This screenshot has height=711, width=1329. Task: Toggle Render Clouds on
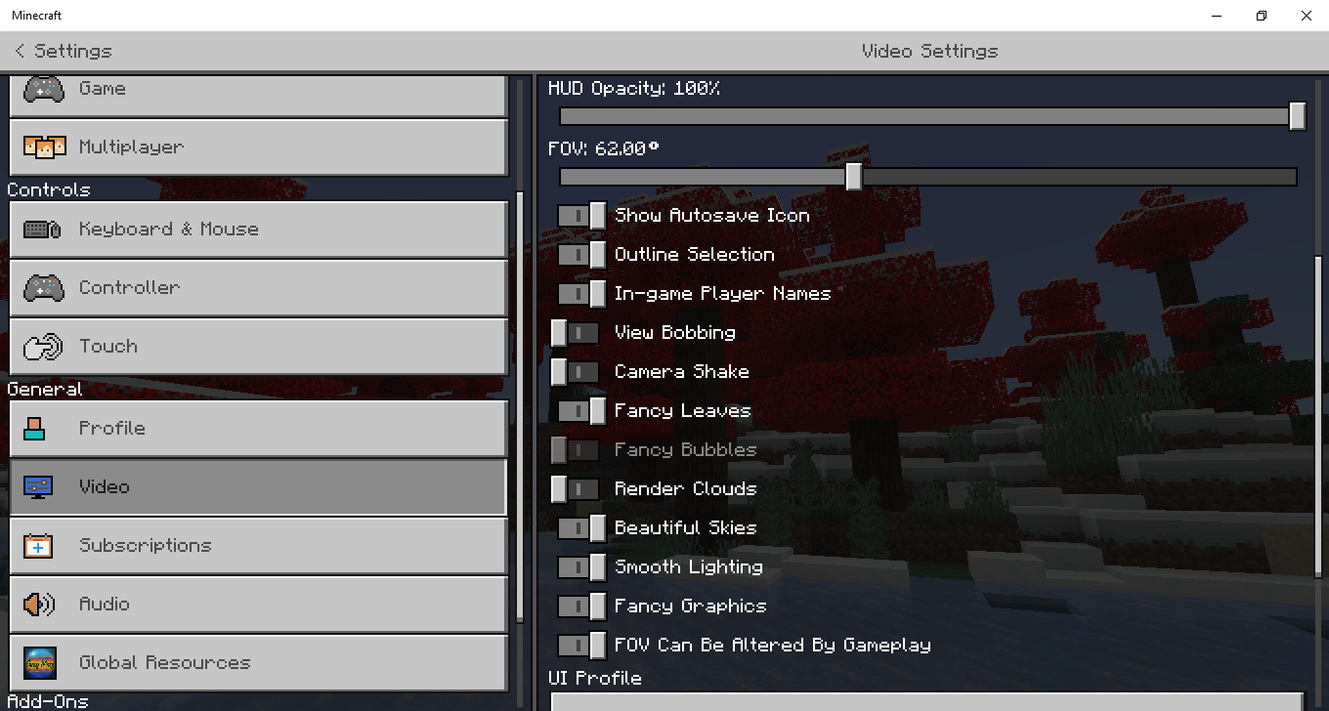(576, 489)
